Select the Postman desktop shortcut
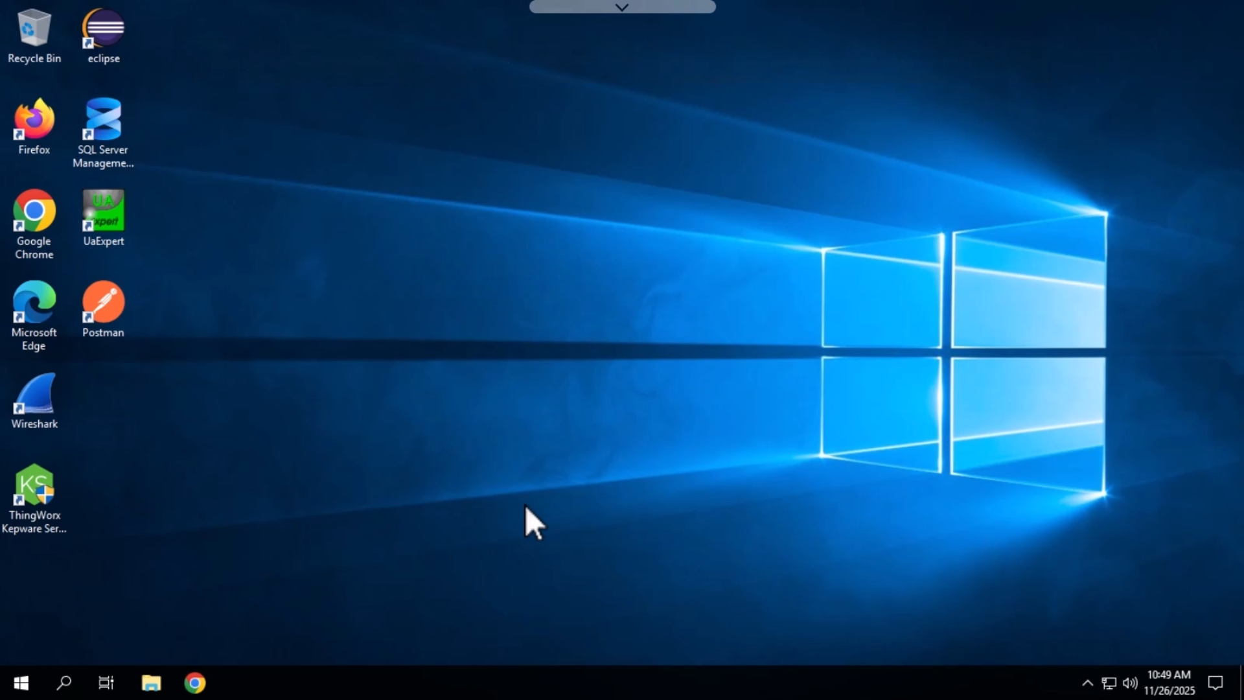The height and width of the screenshot is (700, 1244). (104, 310)
